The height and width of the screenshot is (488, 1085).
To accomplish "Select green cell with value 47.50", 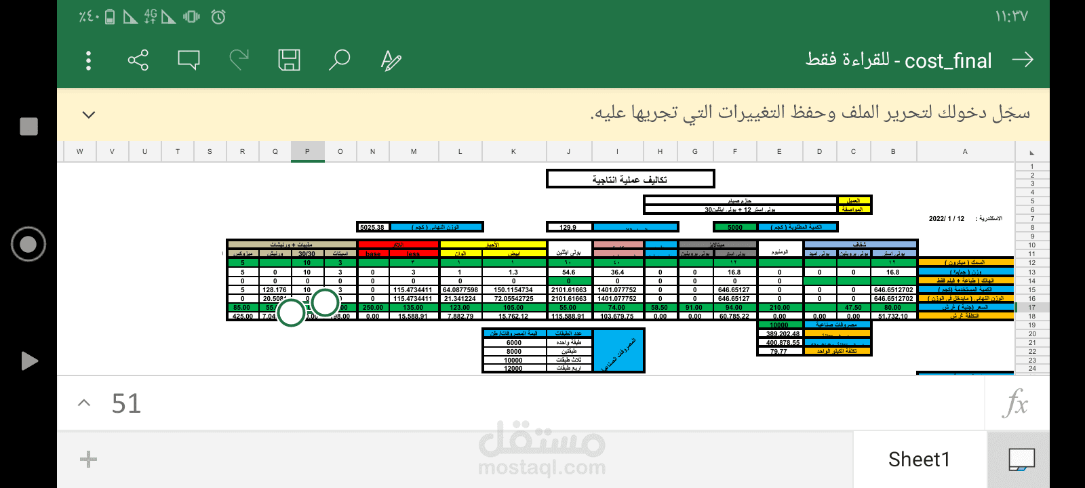I will (853, 307).
